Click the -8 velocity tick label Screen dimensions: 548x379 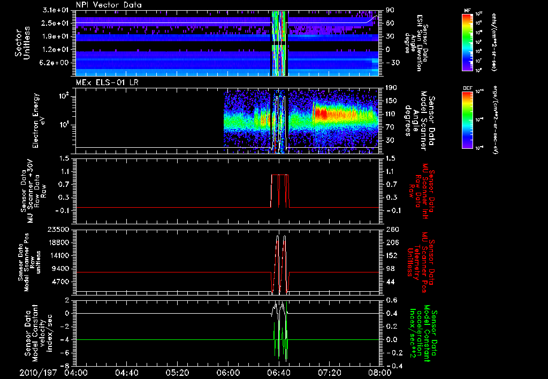click(65, 366)
